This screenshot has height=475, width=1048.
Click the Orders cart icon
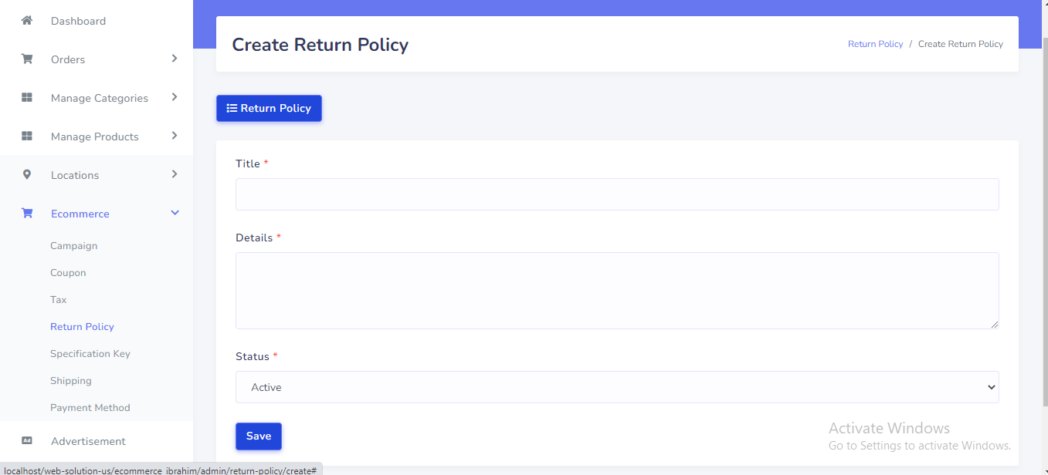point(27,59)
